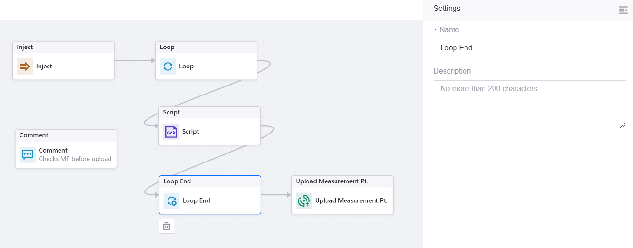This screenshot has height=248, width=633.
Task: Click the "Checks MP before upload" comment text
Action: tap(75, 159)
